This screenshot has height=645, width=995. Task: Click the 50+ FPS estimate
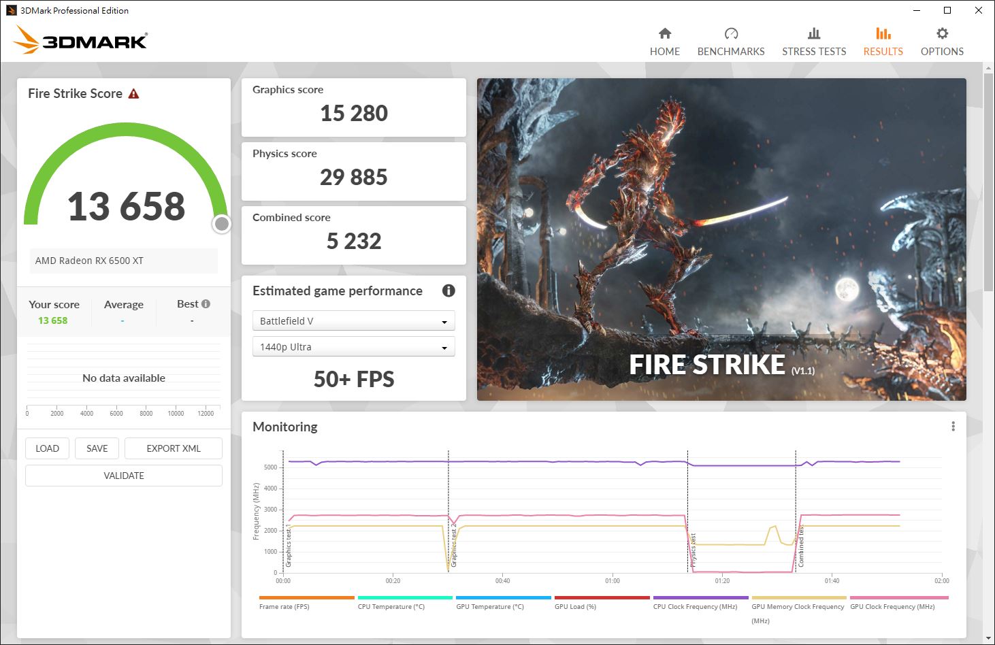click(x=354, y=379)
